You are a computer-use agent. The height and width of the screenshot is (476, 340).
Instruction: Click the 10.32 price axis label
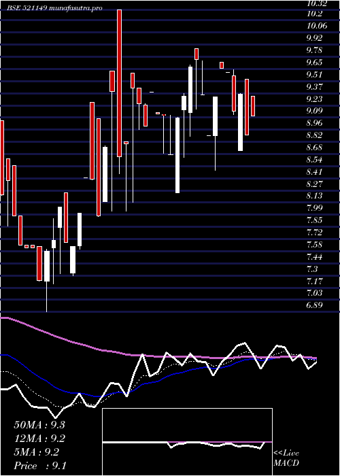pyautogui.click(x=316, y=3)
